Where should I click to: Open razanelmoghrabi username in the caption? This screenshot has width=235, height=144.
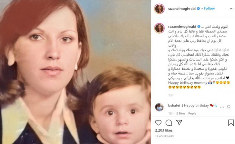point(182,26)
